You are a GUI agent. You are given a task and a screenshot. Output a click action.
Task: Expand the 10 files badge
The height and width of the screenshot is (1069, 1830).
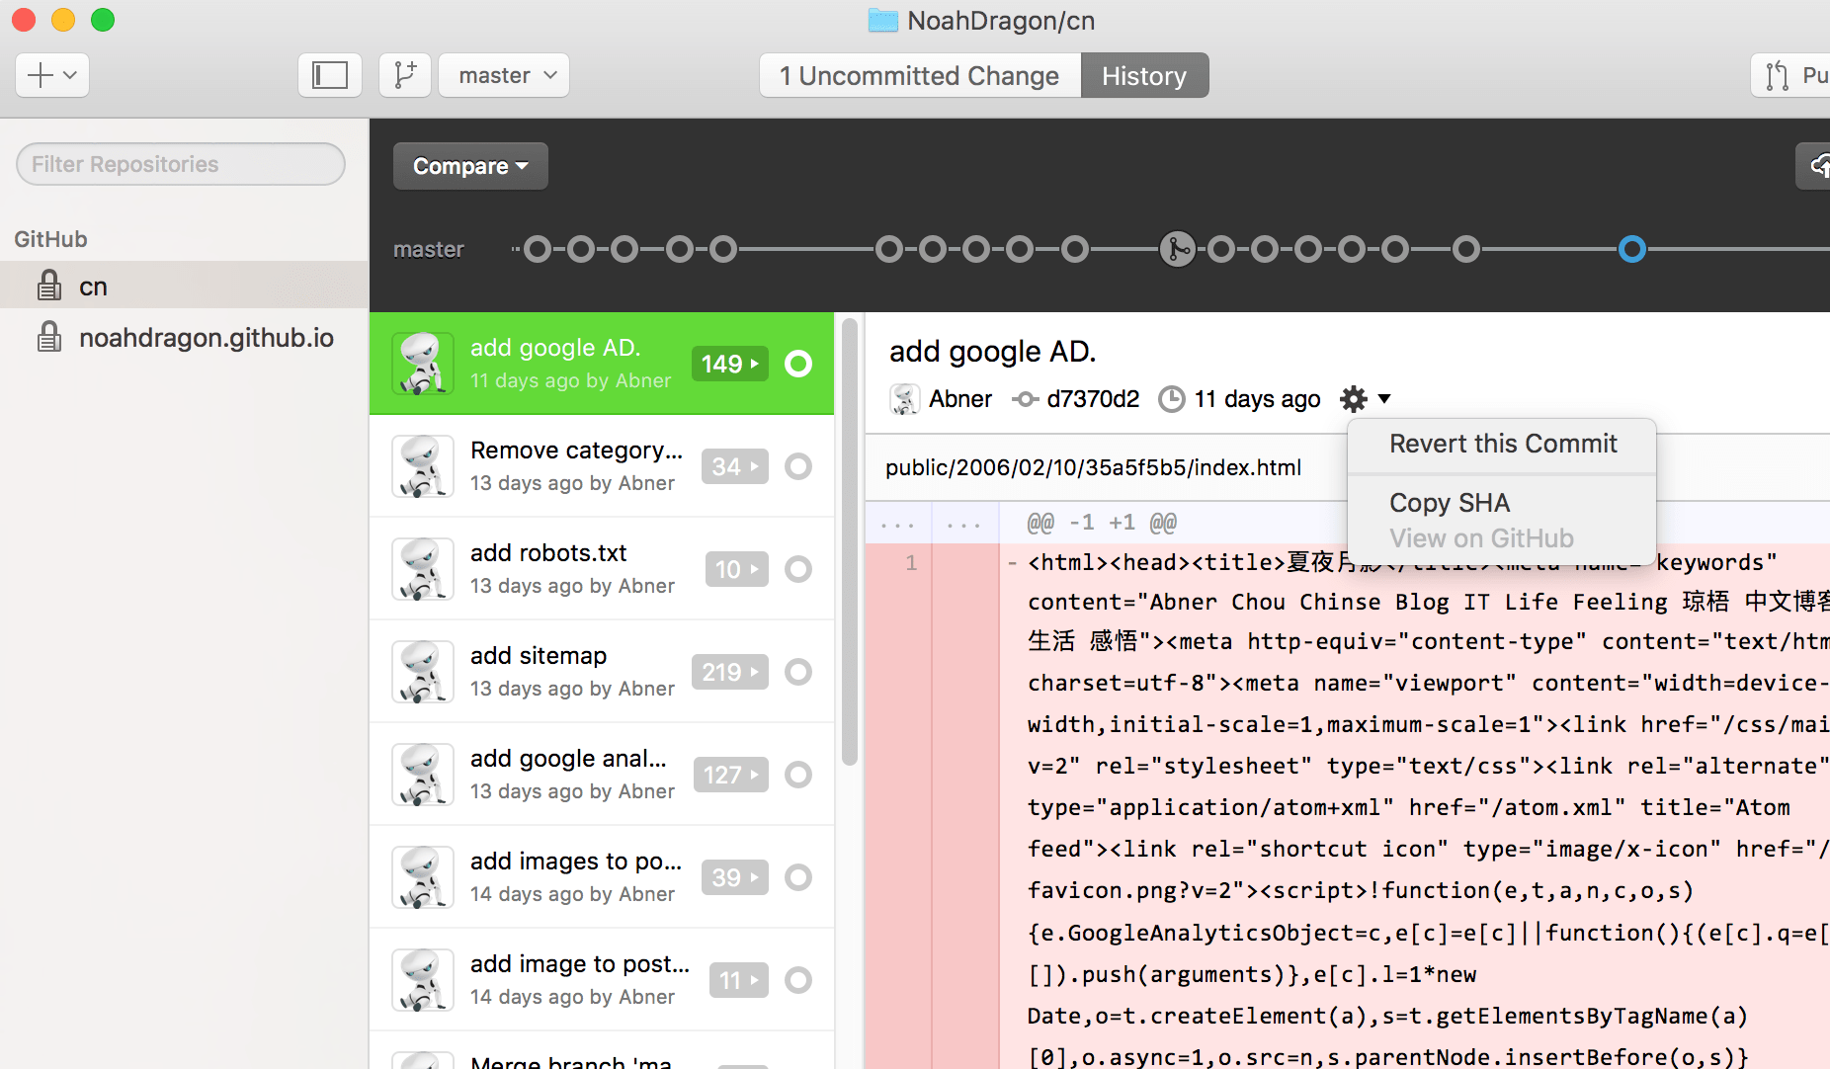737,569
